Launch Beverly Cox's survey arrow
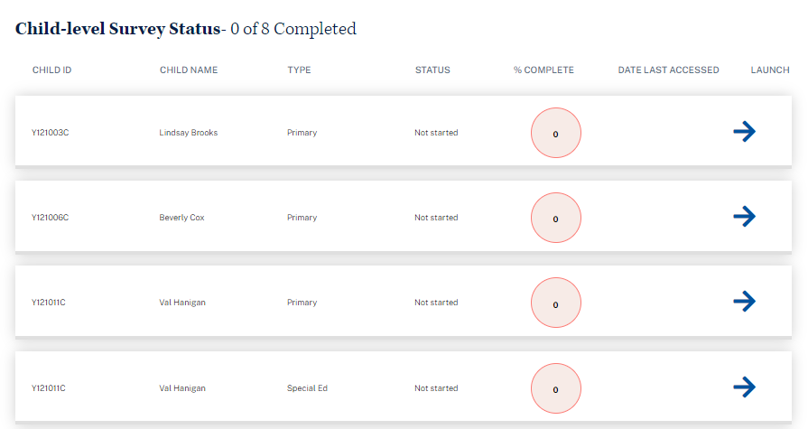This screenshot has width=808, height=429. click(x=744, y=217)
